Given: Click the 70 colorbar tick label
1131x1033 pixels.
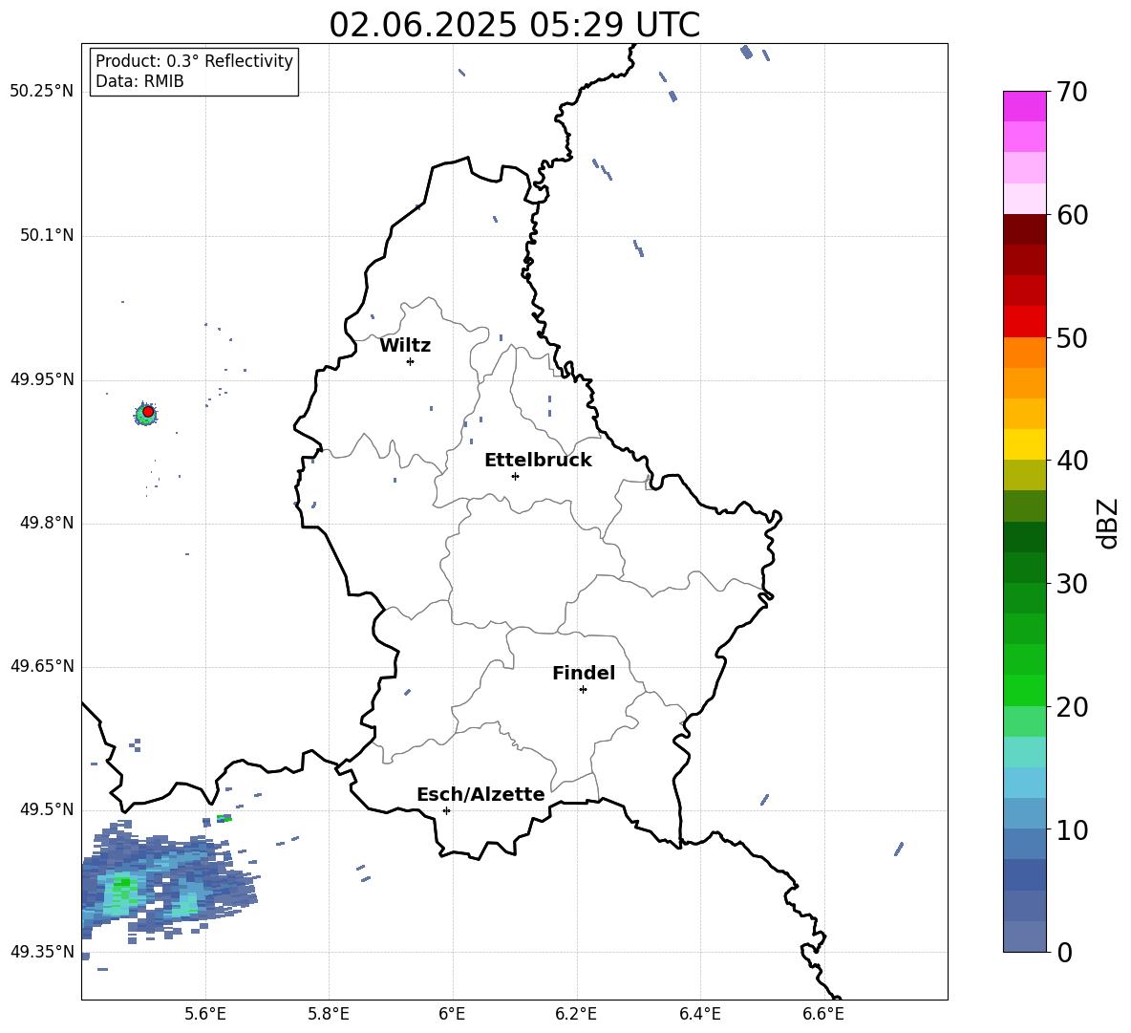Looking at the screenshot, I should (1072, 93).
